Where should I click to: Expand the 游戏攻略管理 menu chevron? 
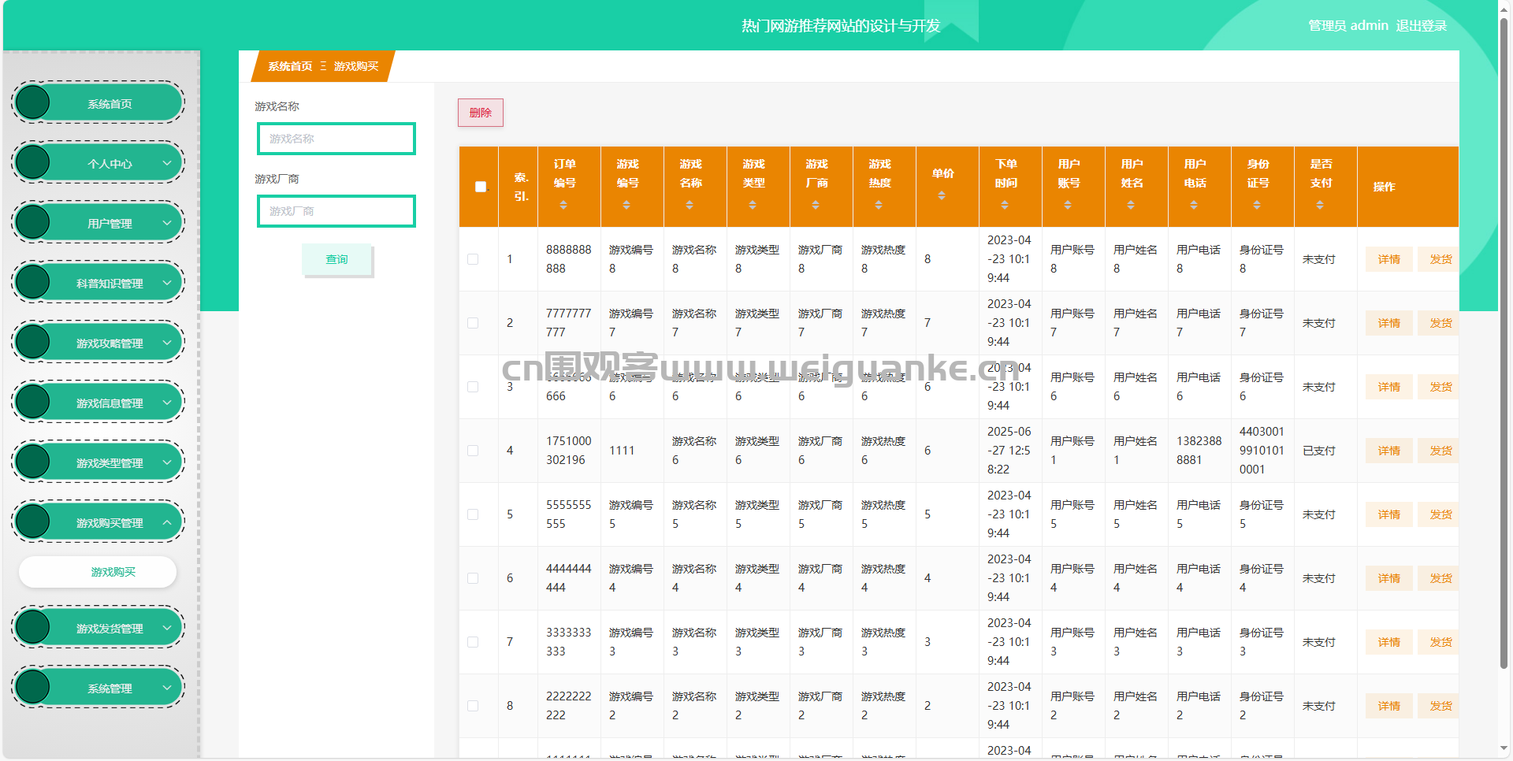pos(167,343)
